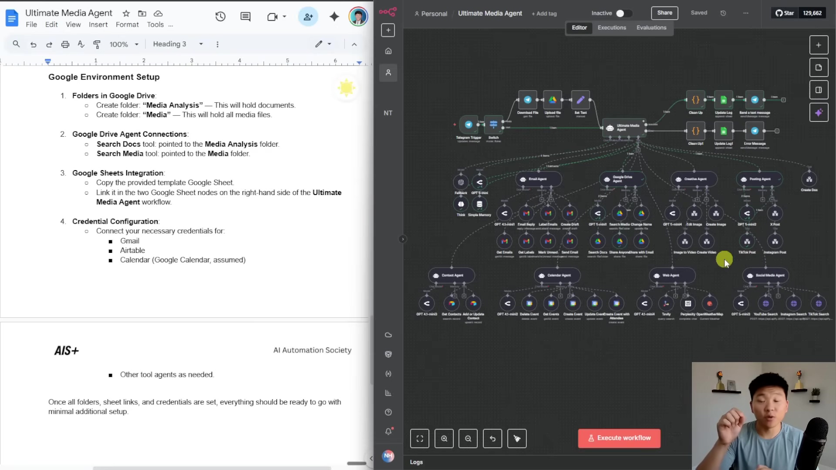Toggle the Inactive workflow switch
The image size is (836, 470).
623,13
